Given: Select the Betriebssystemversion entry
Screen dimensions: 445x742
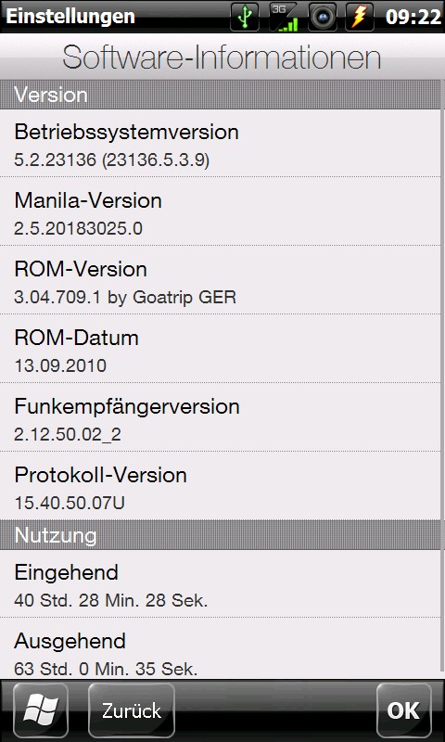Looking at the screenshot, I should (x=220, y=144).
